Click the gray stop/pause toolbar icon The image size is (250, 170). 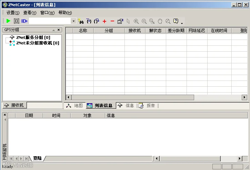click(17, 21)
